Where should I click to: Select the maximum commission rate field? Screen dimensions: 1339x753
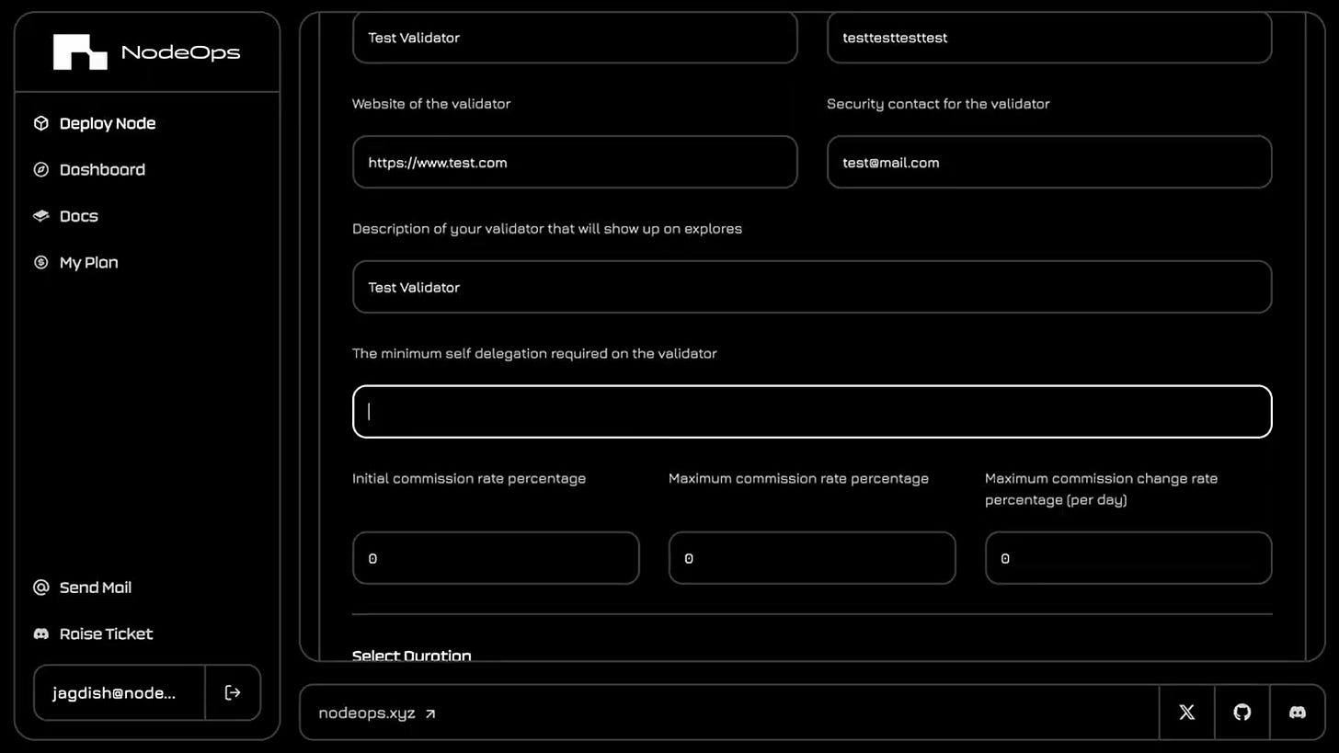[811, 558]
